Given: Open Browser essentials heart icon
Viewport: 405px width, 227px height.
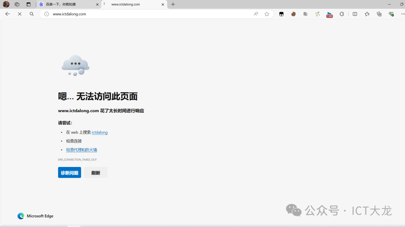Looking at the screenshot, I should (391, 14).
